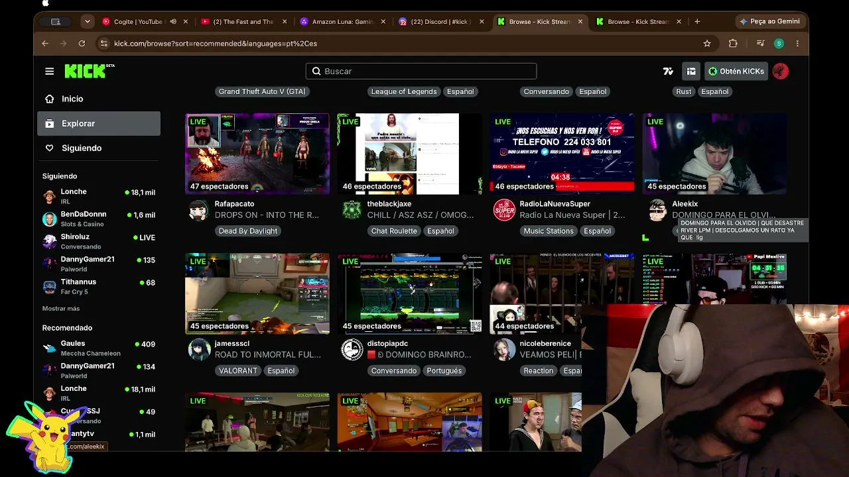Open RadioLaNuevaSuper stream thumbnail

click(x=562, y=154)
